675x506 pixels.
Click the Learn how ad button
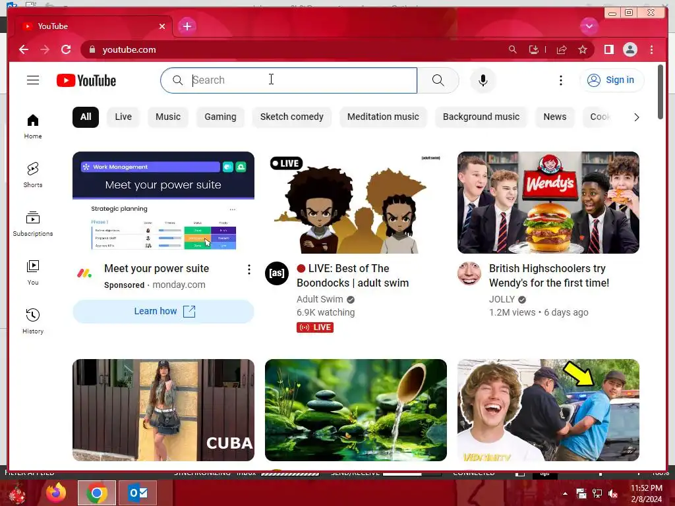click(x=163, y=312)
